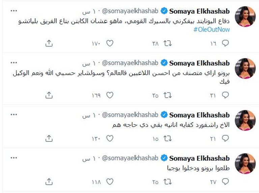The image size is (259, 193).
Task: Reply to the tweet with 27 replies
Action: point(226,182)
